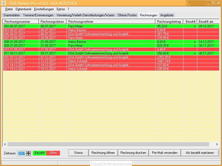
Task: Select invoice row 015 12.12.2017
Action: 111,61
